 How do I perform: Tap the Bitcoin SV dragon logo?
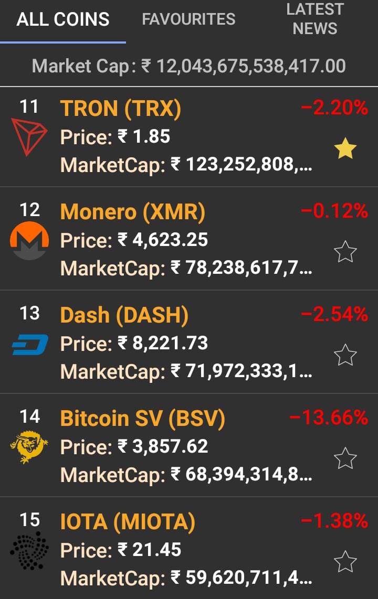pyautogui.click(x=29, y=447)
